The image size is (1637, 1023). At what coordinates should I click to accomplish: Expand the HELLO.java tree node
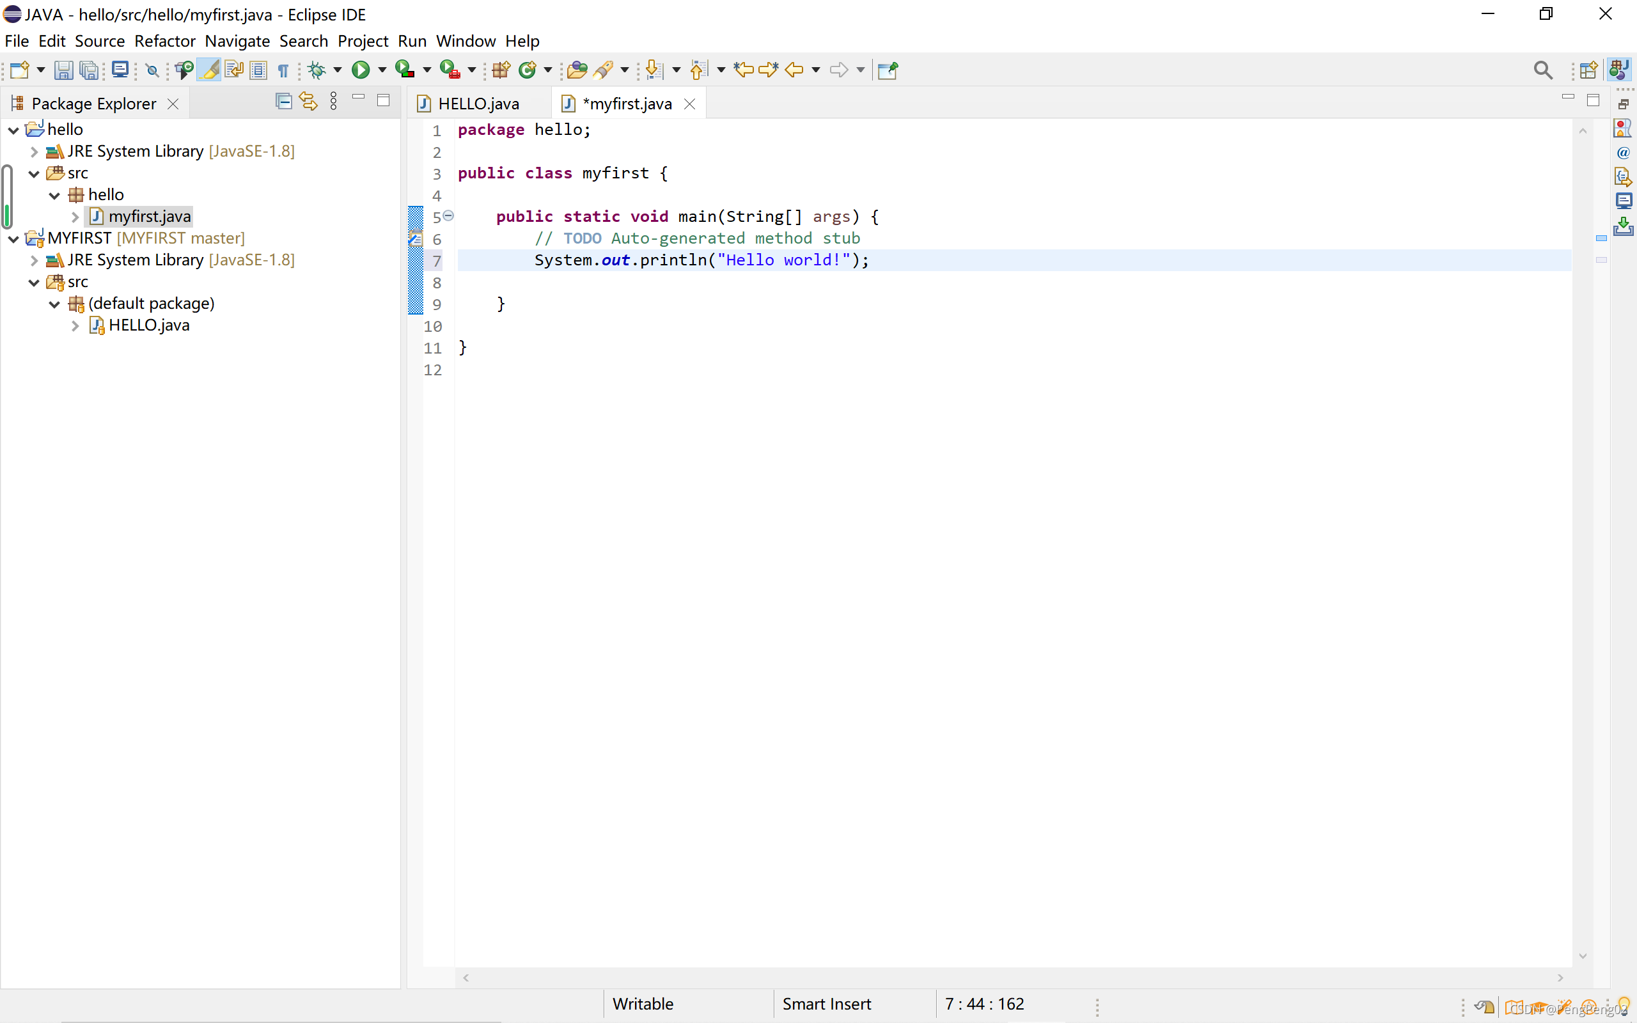point(75,325)
